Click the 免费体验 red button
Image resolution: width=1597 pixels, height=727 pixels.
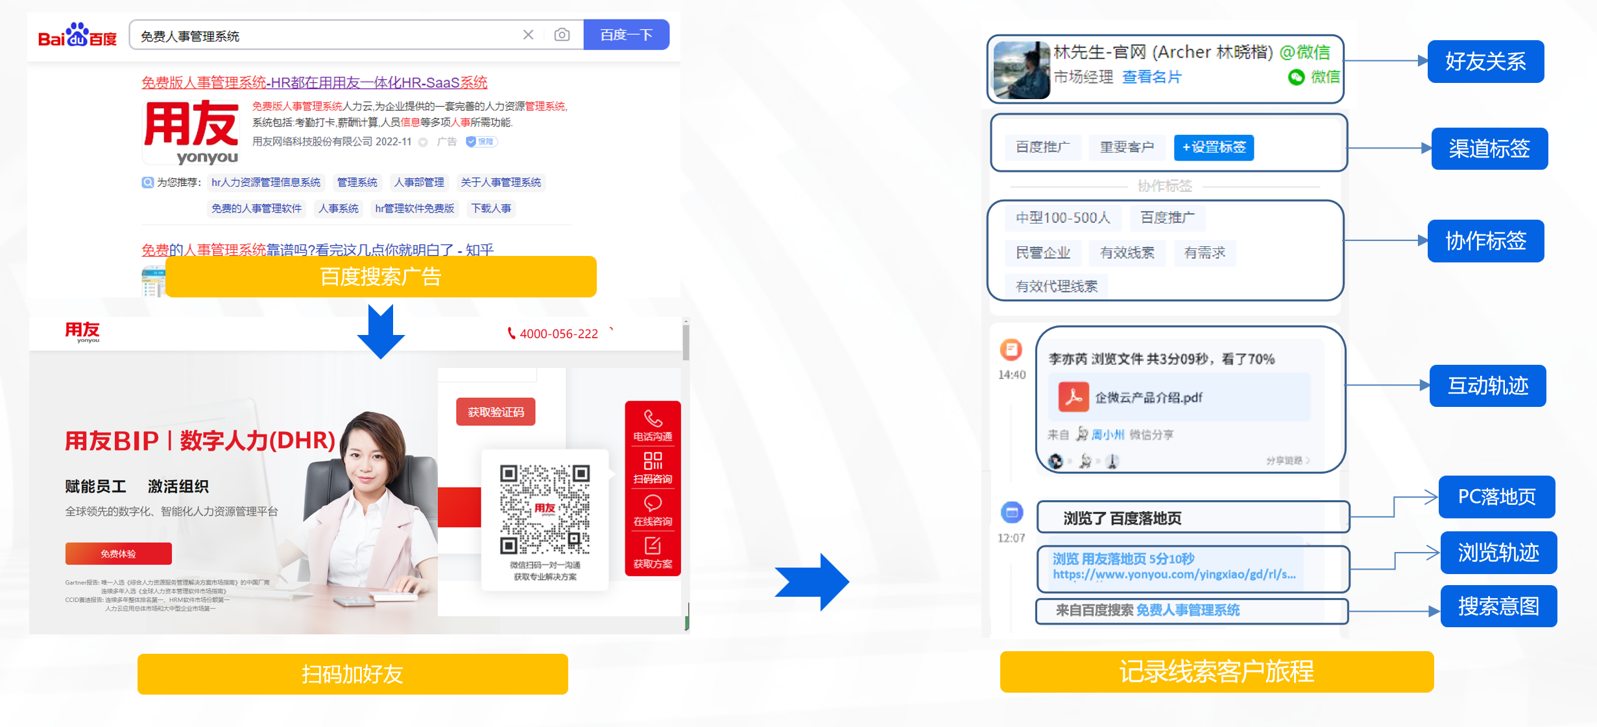click(x=118, y=554)
